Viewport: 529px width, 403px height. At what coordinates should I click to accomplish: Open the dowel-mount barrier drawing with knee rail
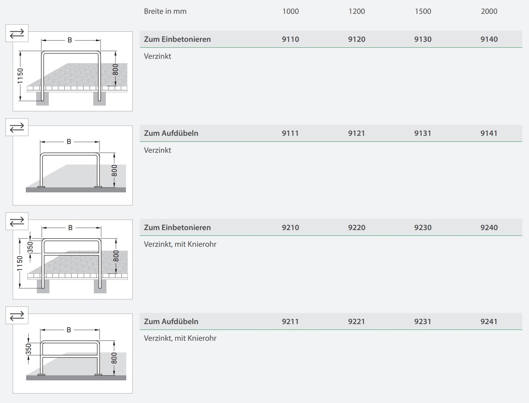pos(73,354)
